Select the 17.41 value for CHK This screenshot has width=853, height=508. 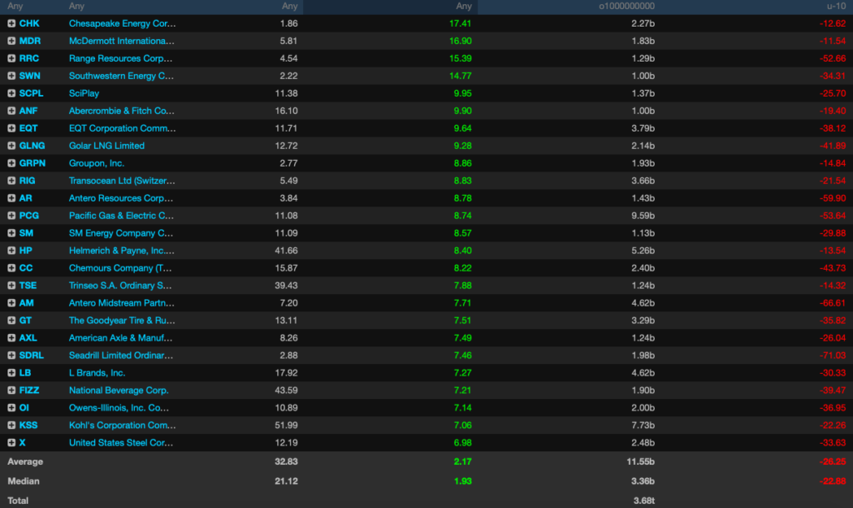click(x=460, y=23)
